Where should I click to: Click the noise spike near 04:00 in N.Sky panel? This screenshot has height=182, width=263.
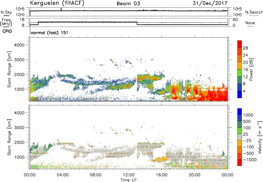click(x=61, y=10)
